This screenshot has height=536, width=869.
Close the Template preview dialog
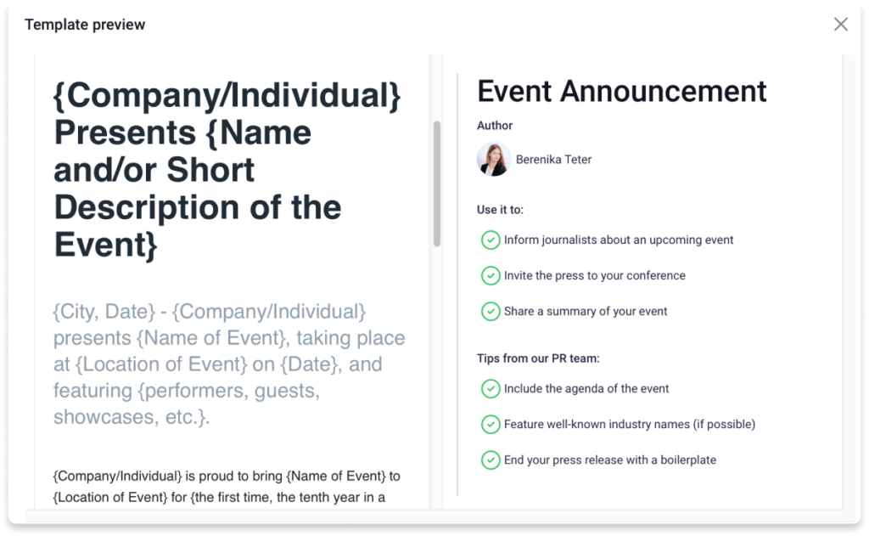tap(840, 25)
